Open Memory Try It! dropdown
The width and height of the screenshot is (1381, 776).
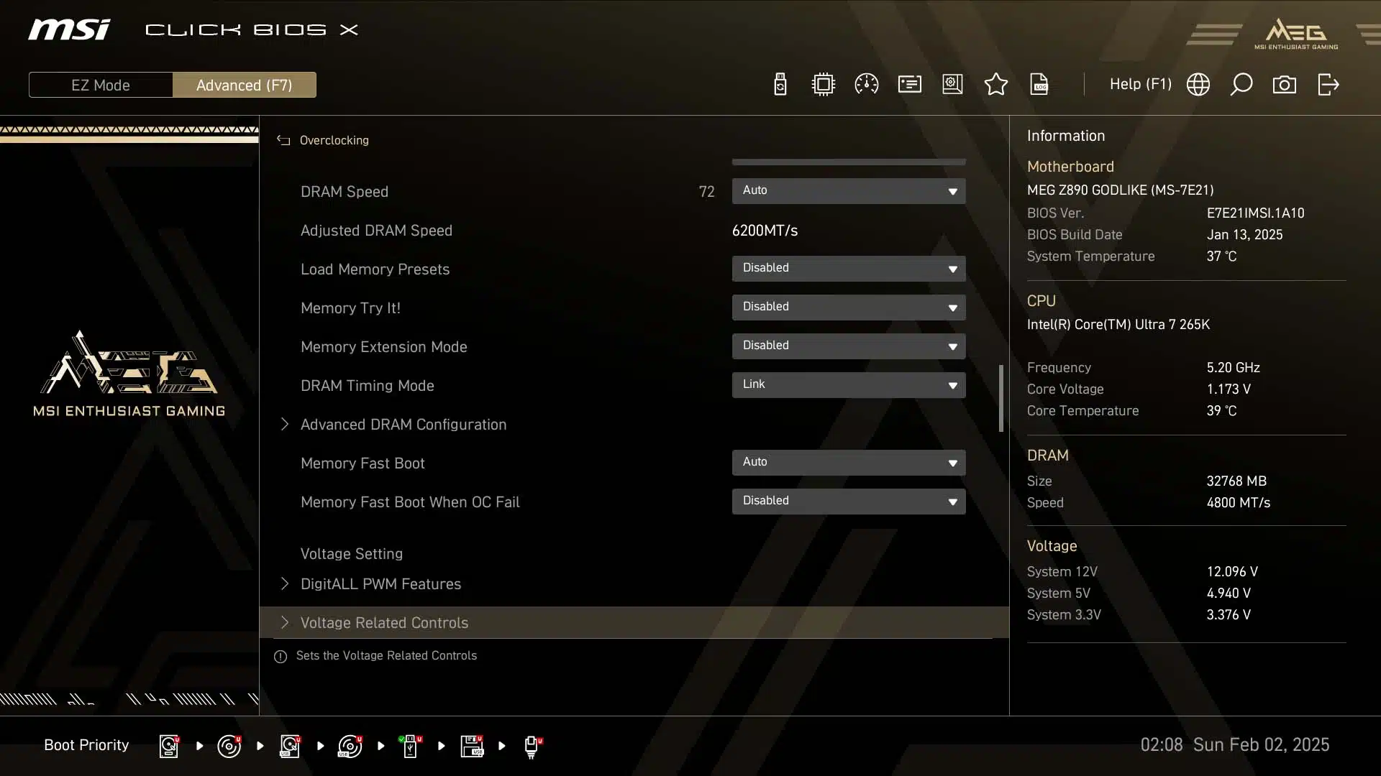[849, 307]
